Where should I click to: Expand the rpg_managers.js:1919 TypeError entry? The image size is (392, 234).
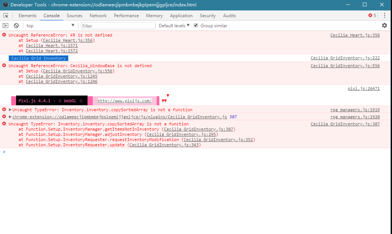pyautogui.click(x=10, y=110)
